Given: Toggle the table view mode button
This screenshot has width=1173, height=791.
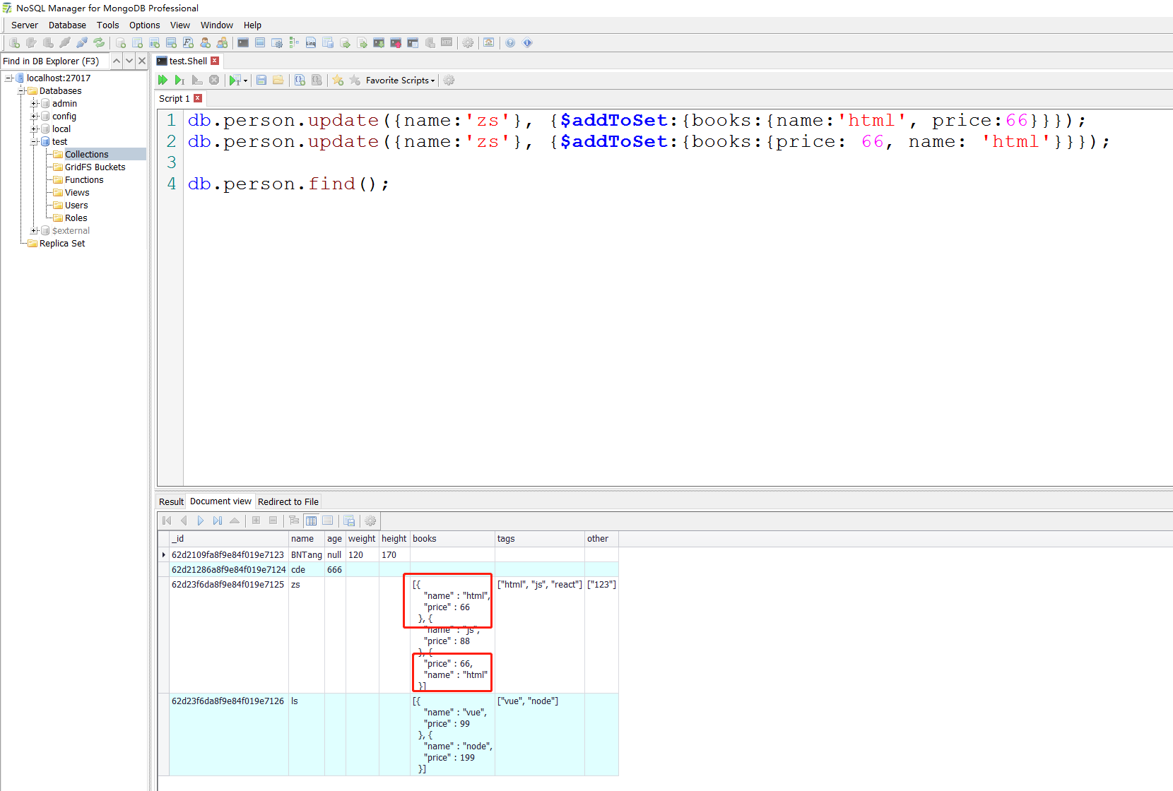Looking at the screenshot, I should 311,521.
